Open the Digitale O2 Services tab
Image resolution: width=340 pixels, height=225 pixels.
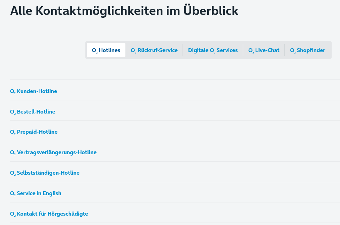pos(213,50)
